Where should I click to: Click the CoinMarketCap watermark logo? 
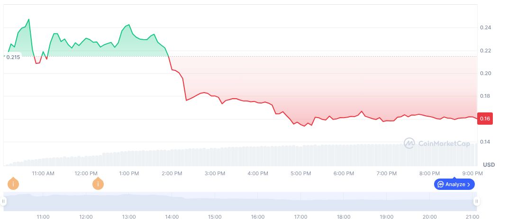(x=409, y=143)
